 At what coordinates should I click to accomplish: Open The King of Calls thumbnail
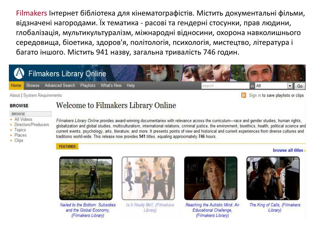coord(273,178)
